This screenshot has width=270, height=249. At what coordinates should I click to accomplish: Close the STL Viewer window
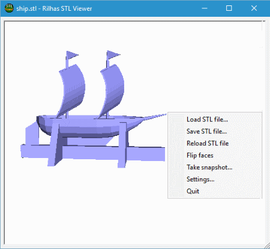(x=254, y=8)
